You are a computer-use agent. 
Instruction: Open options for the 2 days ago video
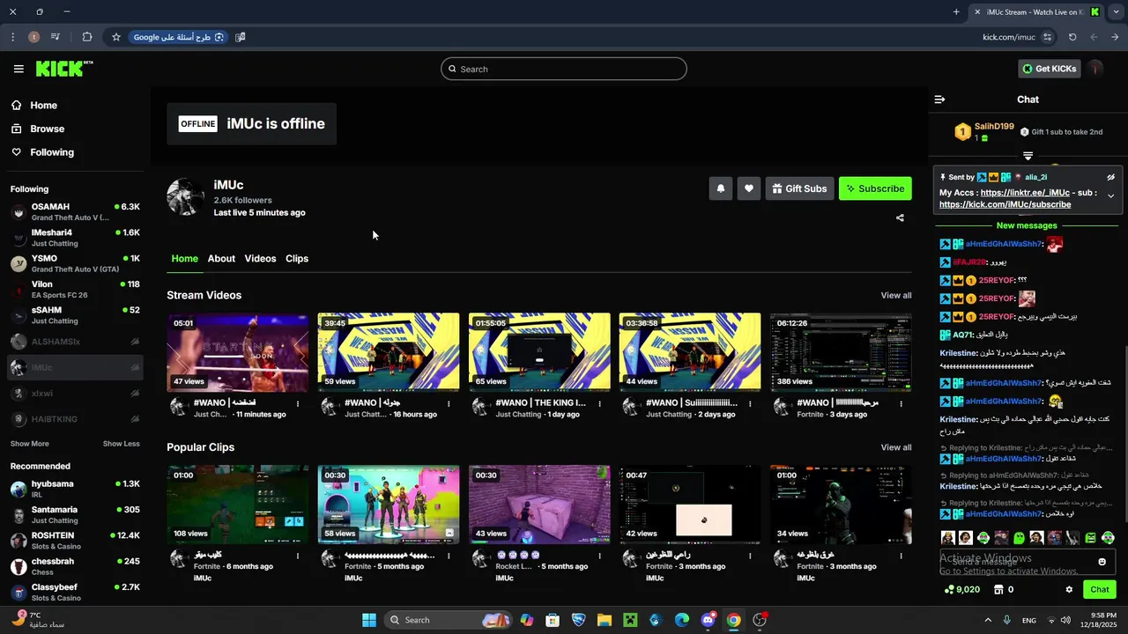coord(750,404)
